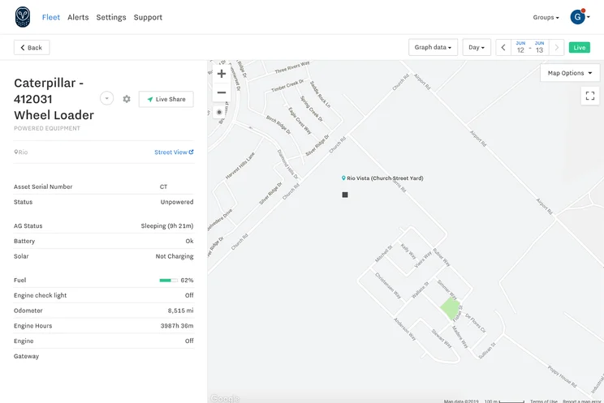Click the Battery Ok value

click(x=189, y=241)
